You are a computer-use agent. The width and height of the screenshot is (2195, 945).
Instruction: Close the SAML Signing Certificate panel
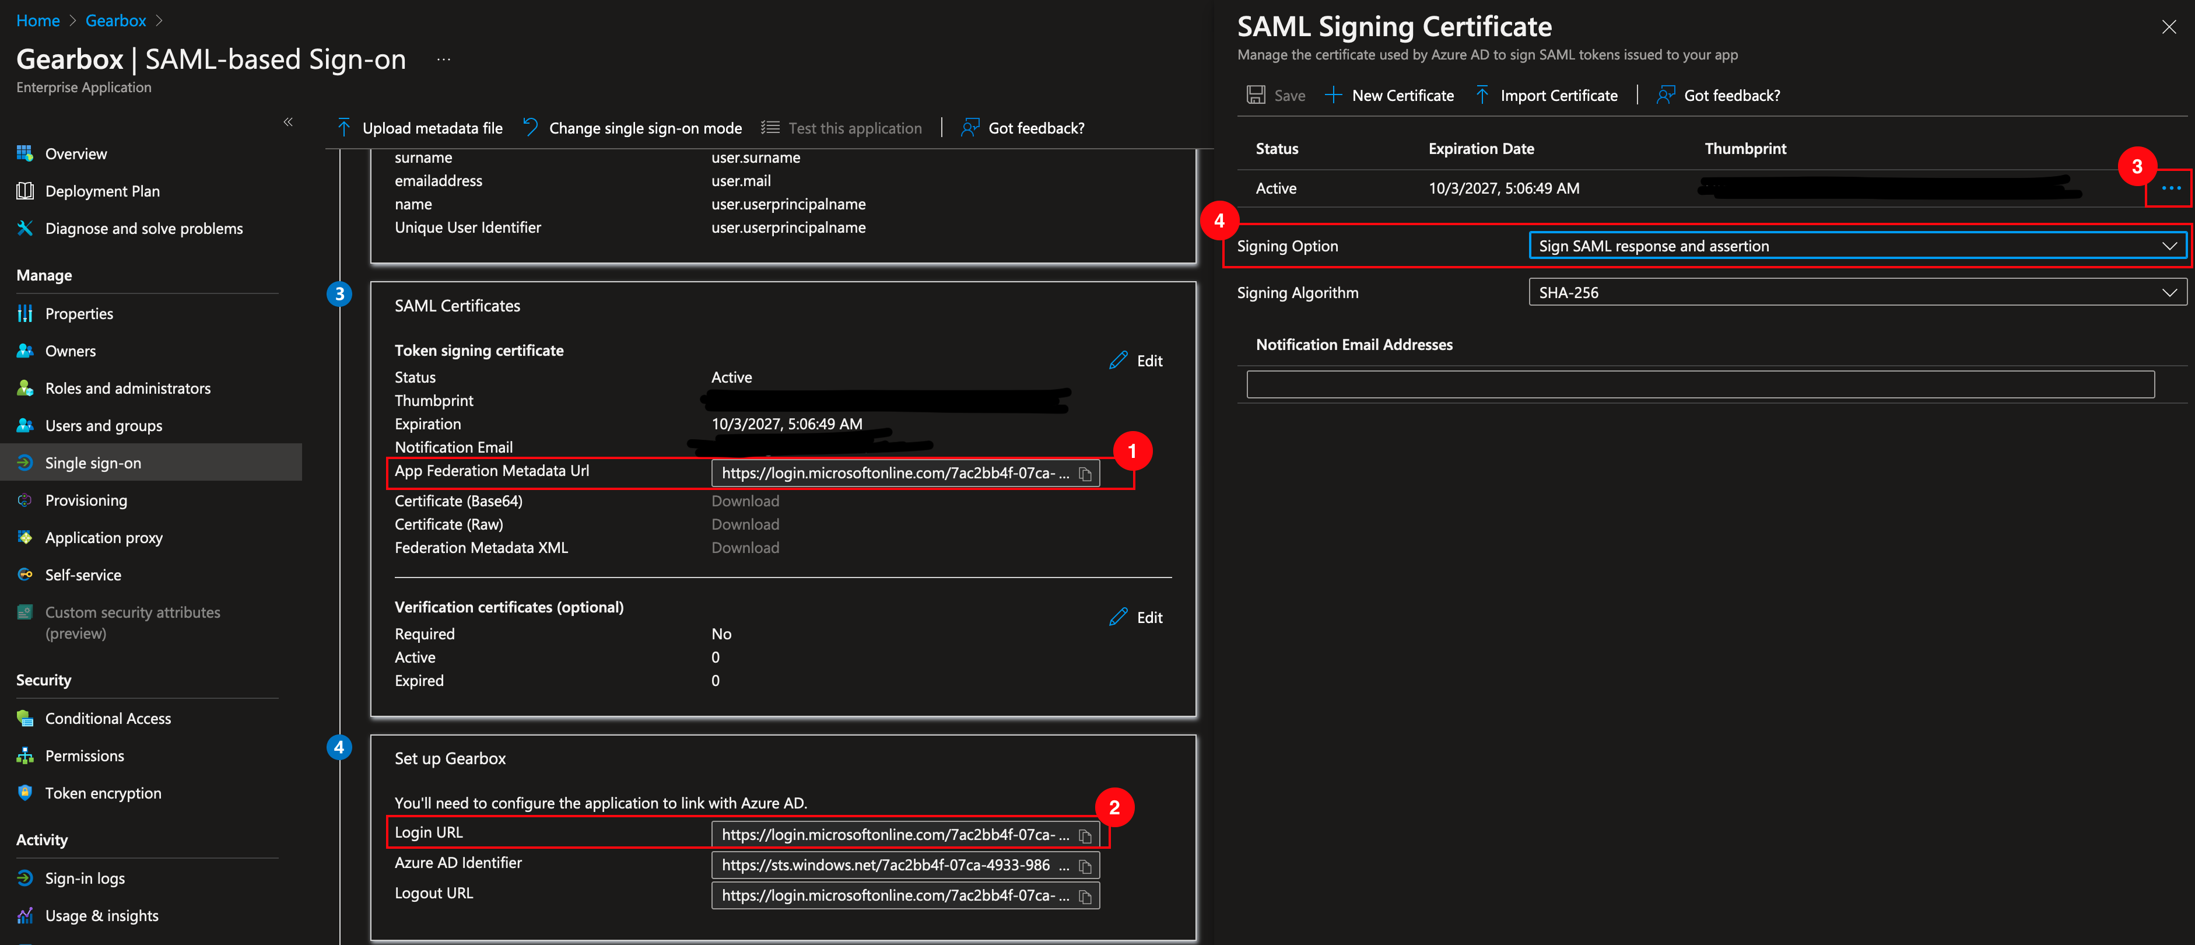click(2169, 27)
